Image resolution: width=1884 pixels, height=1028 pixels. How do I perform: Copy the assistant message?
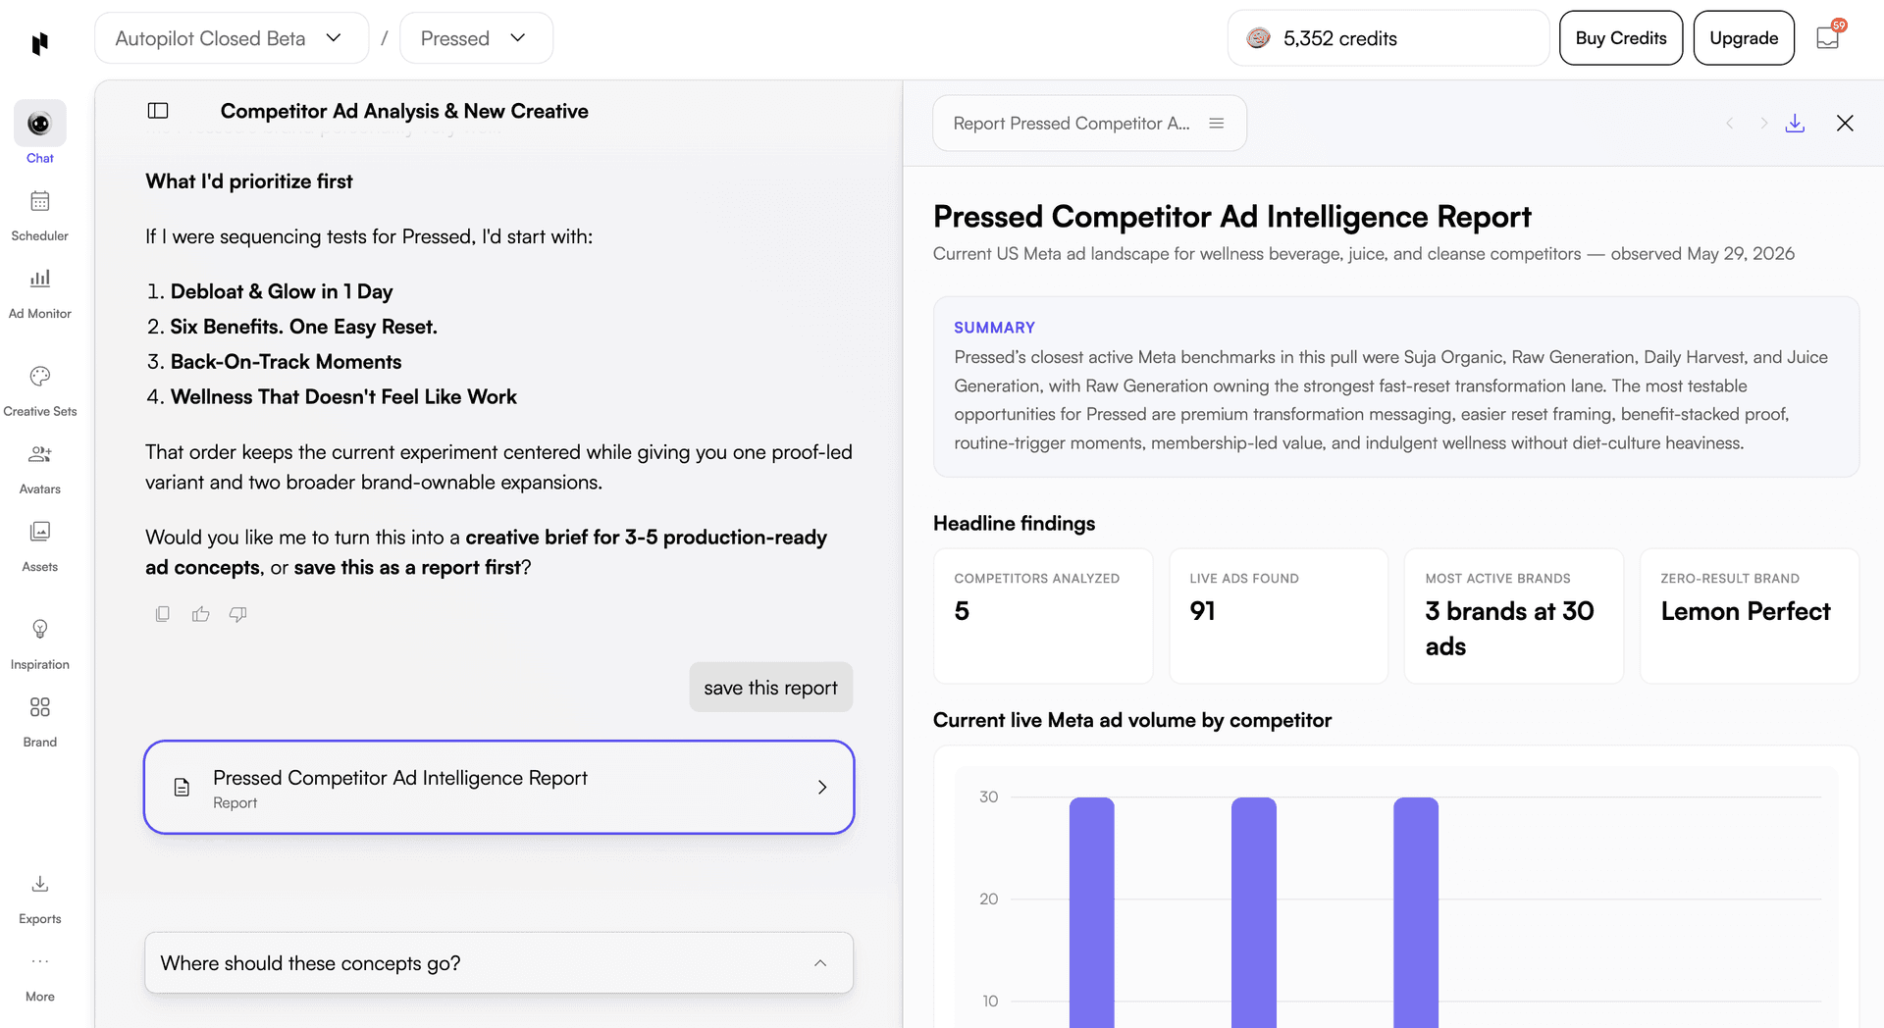click(x=163, y=614)
